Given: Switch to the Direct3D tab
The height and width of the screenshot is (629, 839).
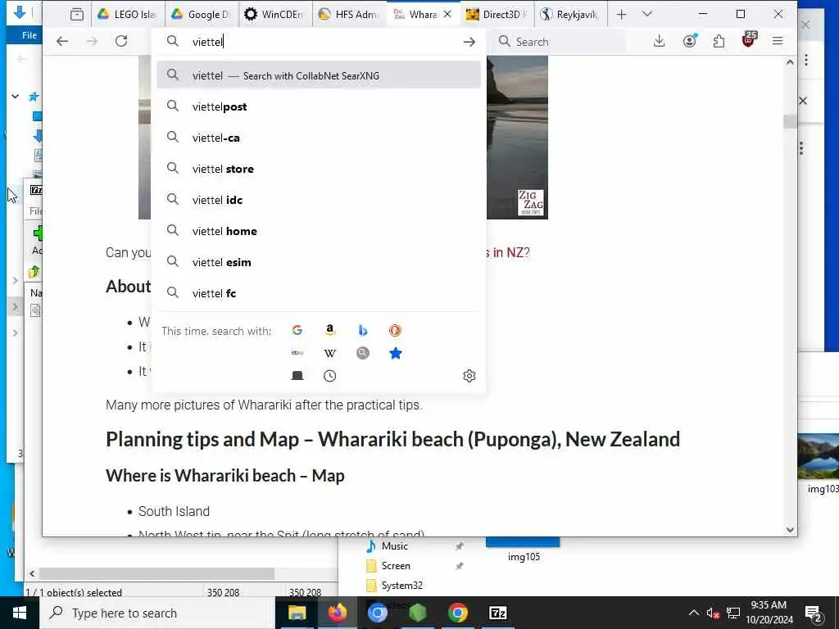Looking at the screenshot, I should (x=497, y=15).
